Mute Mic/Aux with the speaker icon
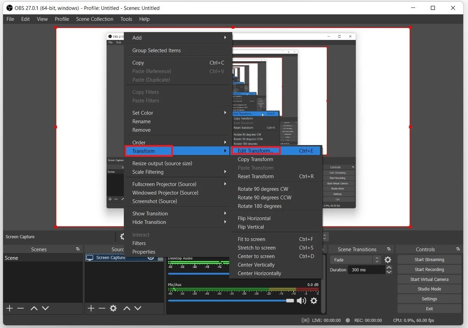The width and height of the screenshot is (468, 328). [x=301, y=301]
